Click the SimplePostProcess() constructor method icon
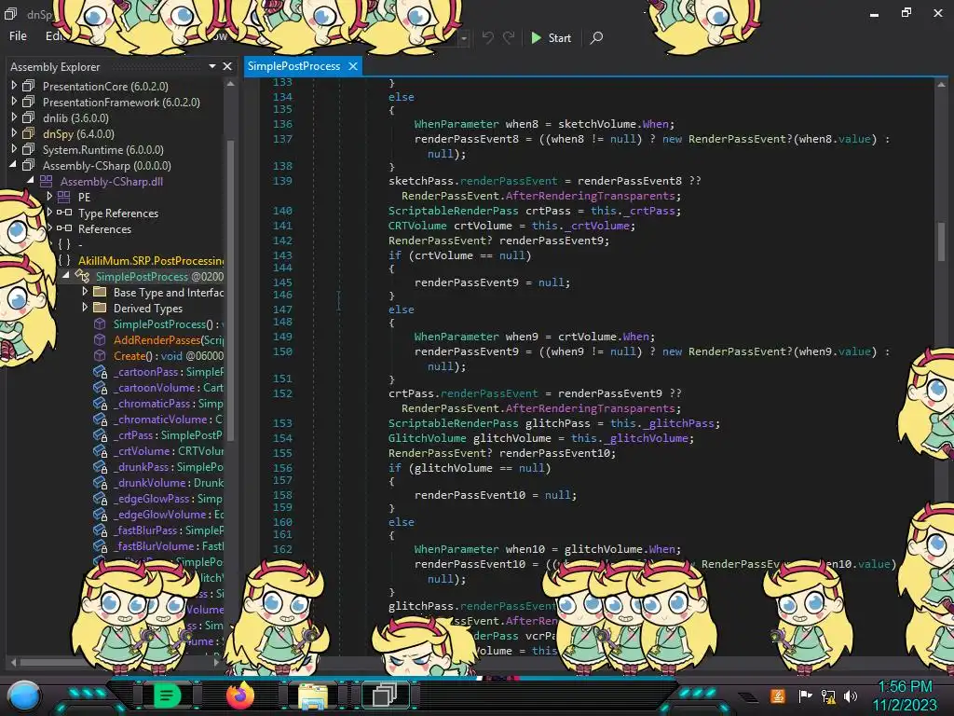 click(x=100, y=324)
